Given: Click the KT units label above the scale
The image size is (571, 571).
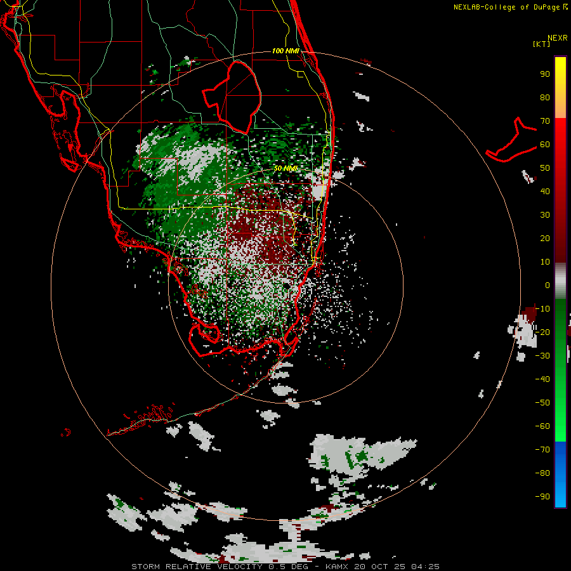Looking at the screenshot, I should (x=542, y=44).
